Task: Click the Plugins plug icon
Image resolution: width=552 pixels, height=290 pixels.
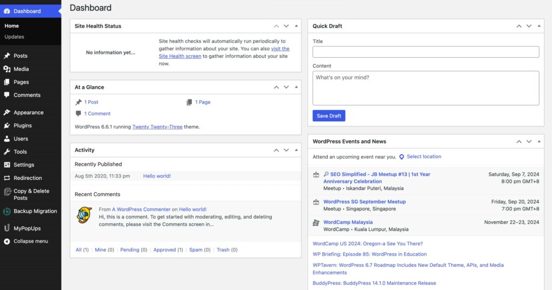Action: click(6, 125)
